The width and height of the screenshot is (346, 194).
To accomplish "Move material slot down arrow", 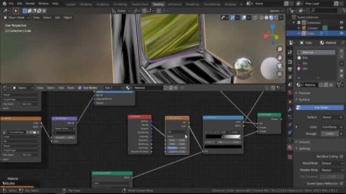I will 341,75.
